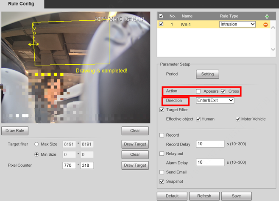The image size is (279, 201).
Task: Open the Rule Type dropdown for IVS-1
Action: (237, 25)
